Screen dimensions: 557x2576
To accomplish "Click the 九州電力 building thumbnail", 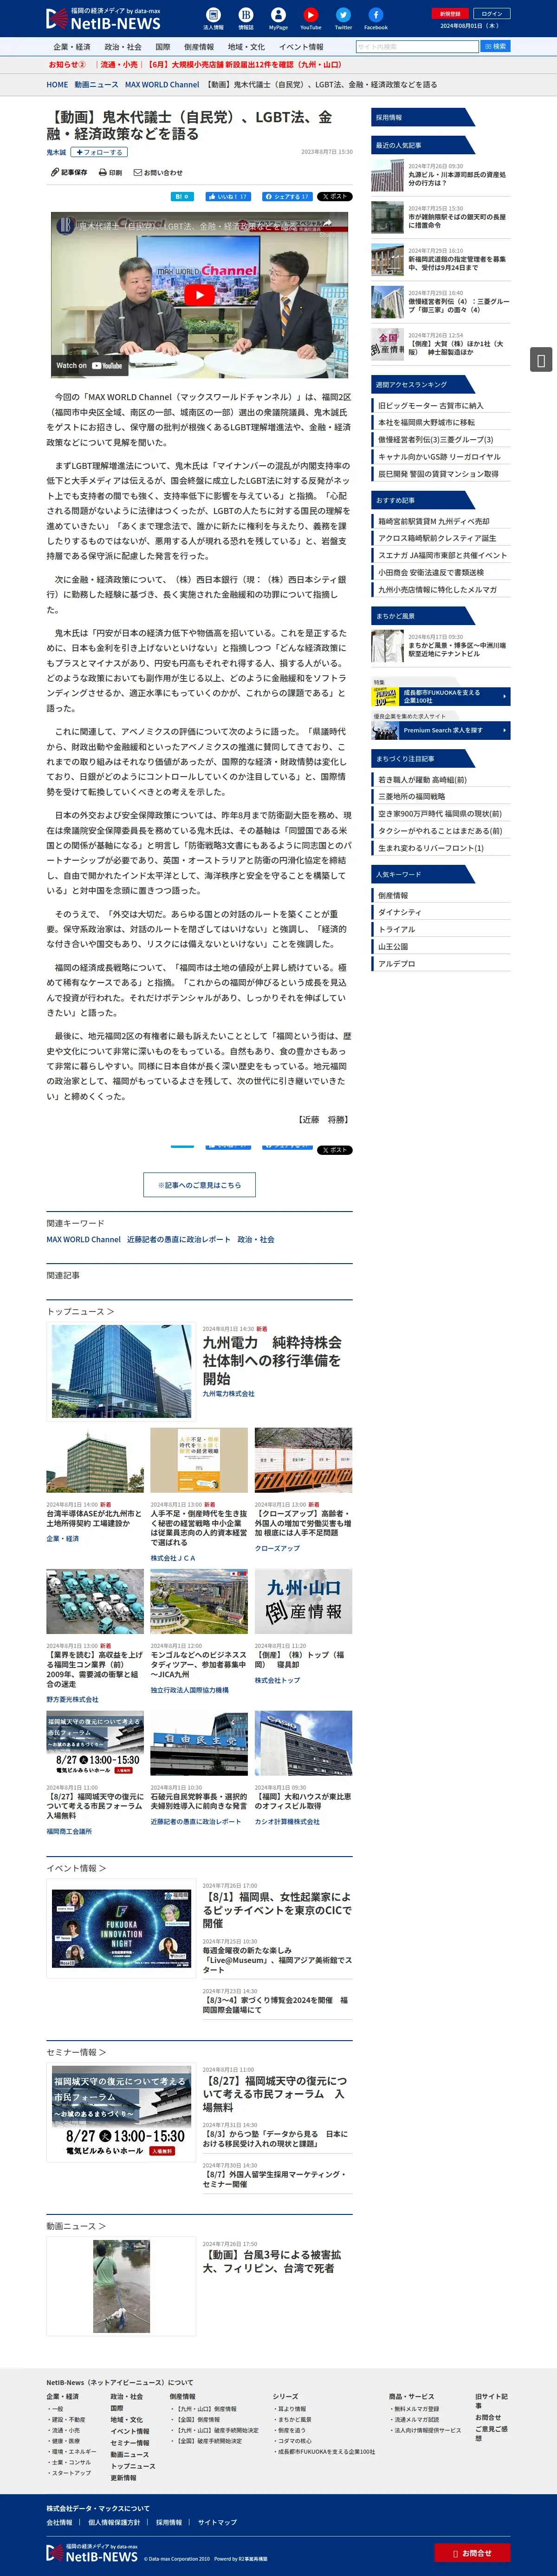I will click(120, 1371).
